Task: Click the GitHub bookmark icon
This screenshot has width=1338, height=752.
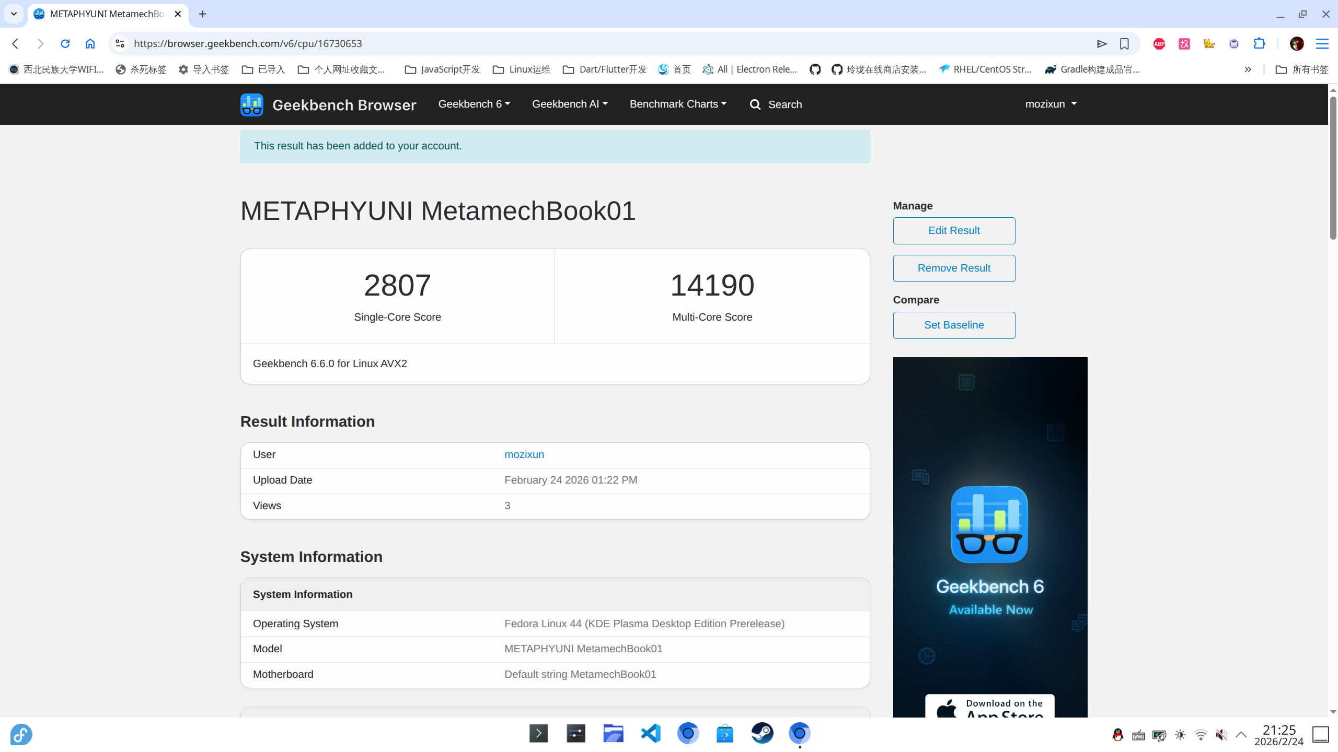Action: click(815, 69)
